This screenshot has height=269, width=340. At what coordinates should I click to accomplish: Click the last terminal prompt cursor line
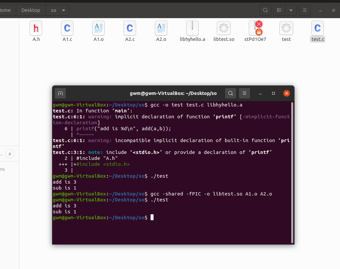pyautogui.click(x=103, y=218)
